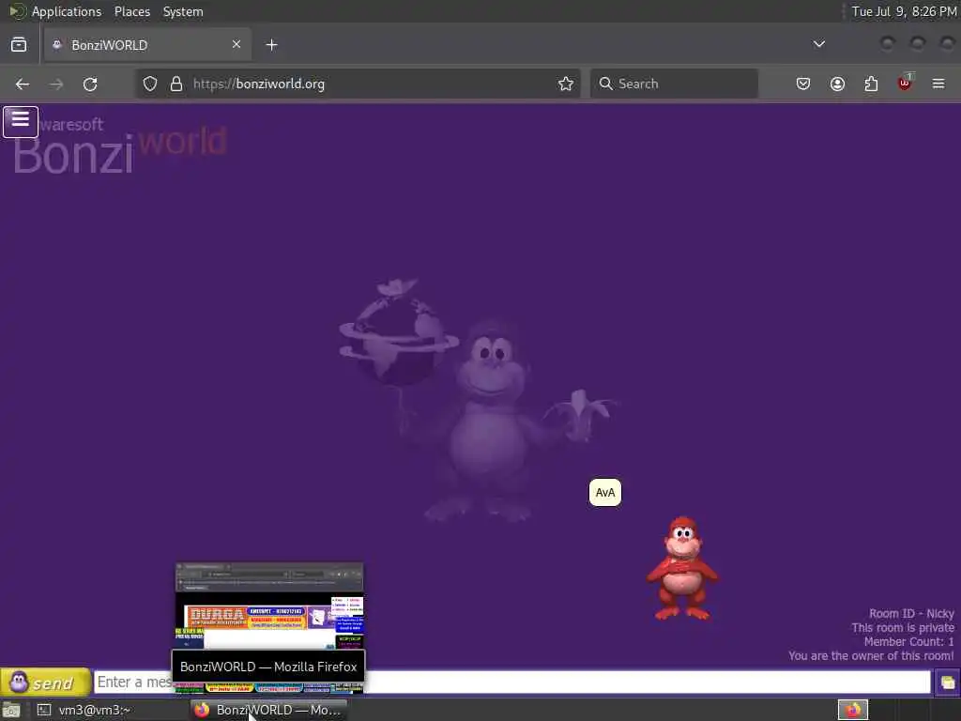Expand the list all tabs chevron
Screen dimensions: 961x721
pos(818,44)
